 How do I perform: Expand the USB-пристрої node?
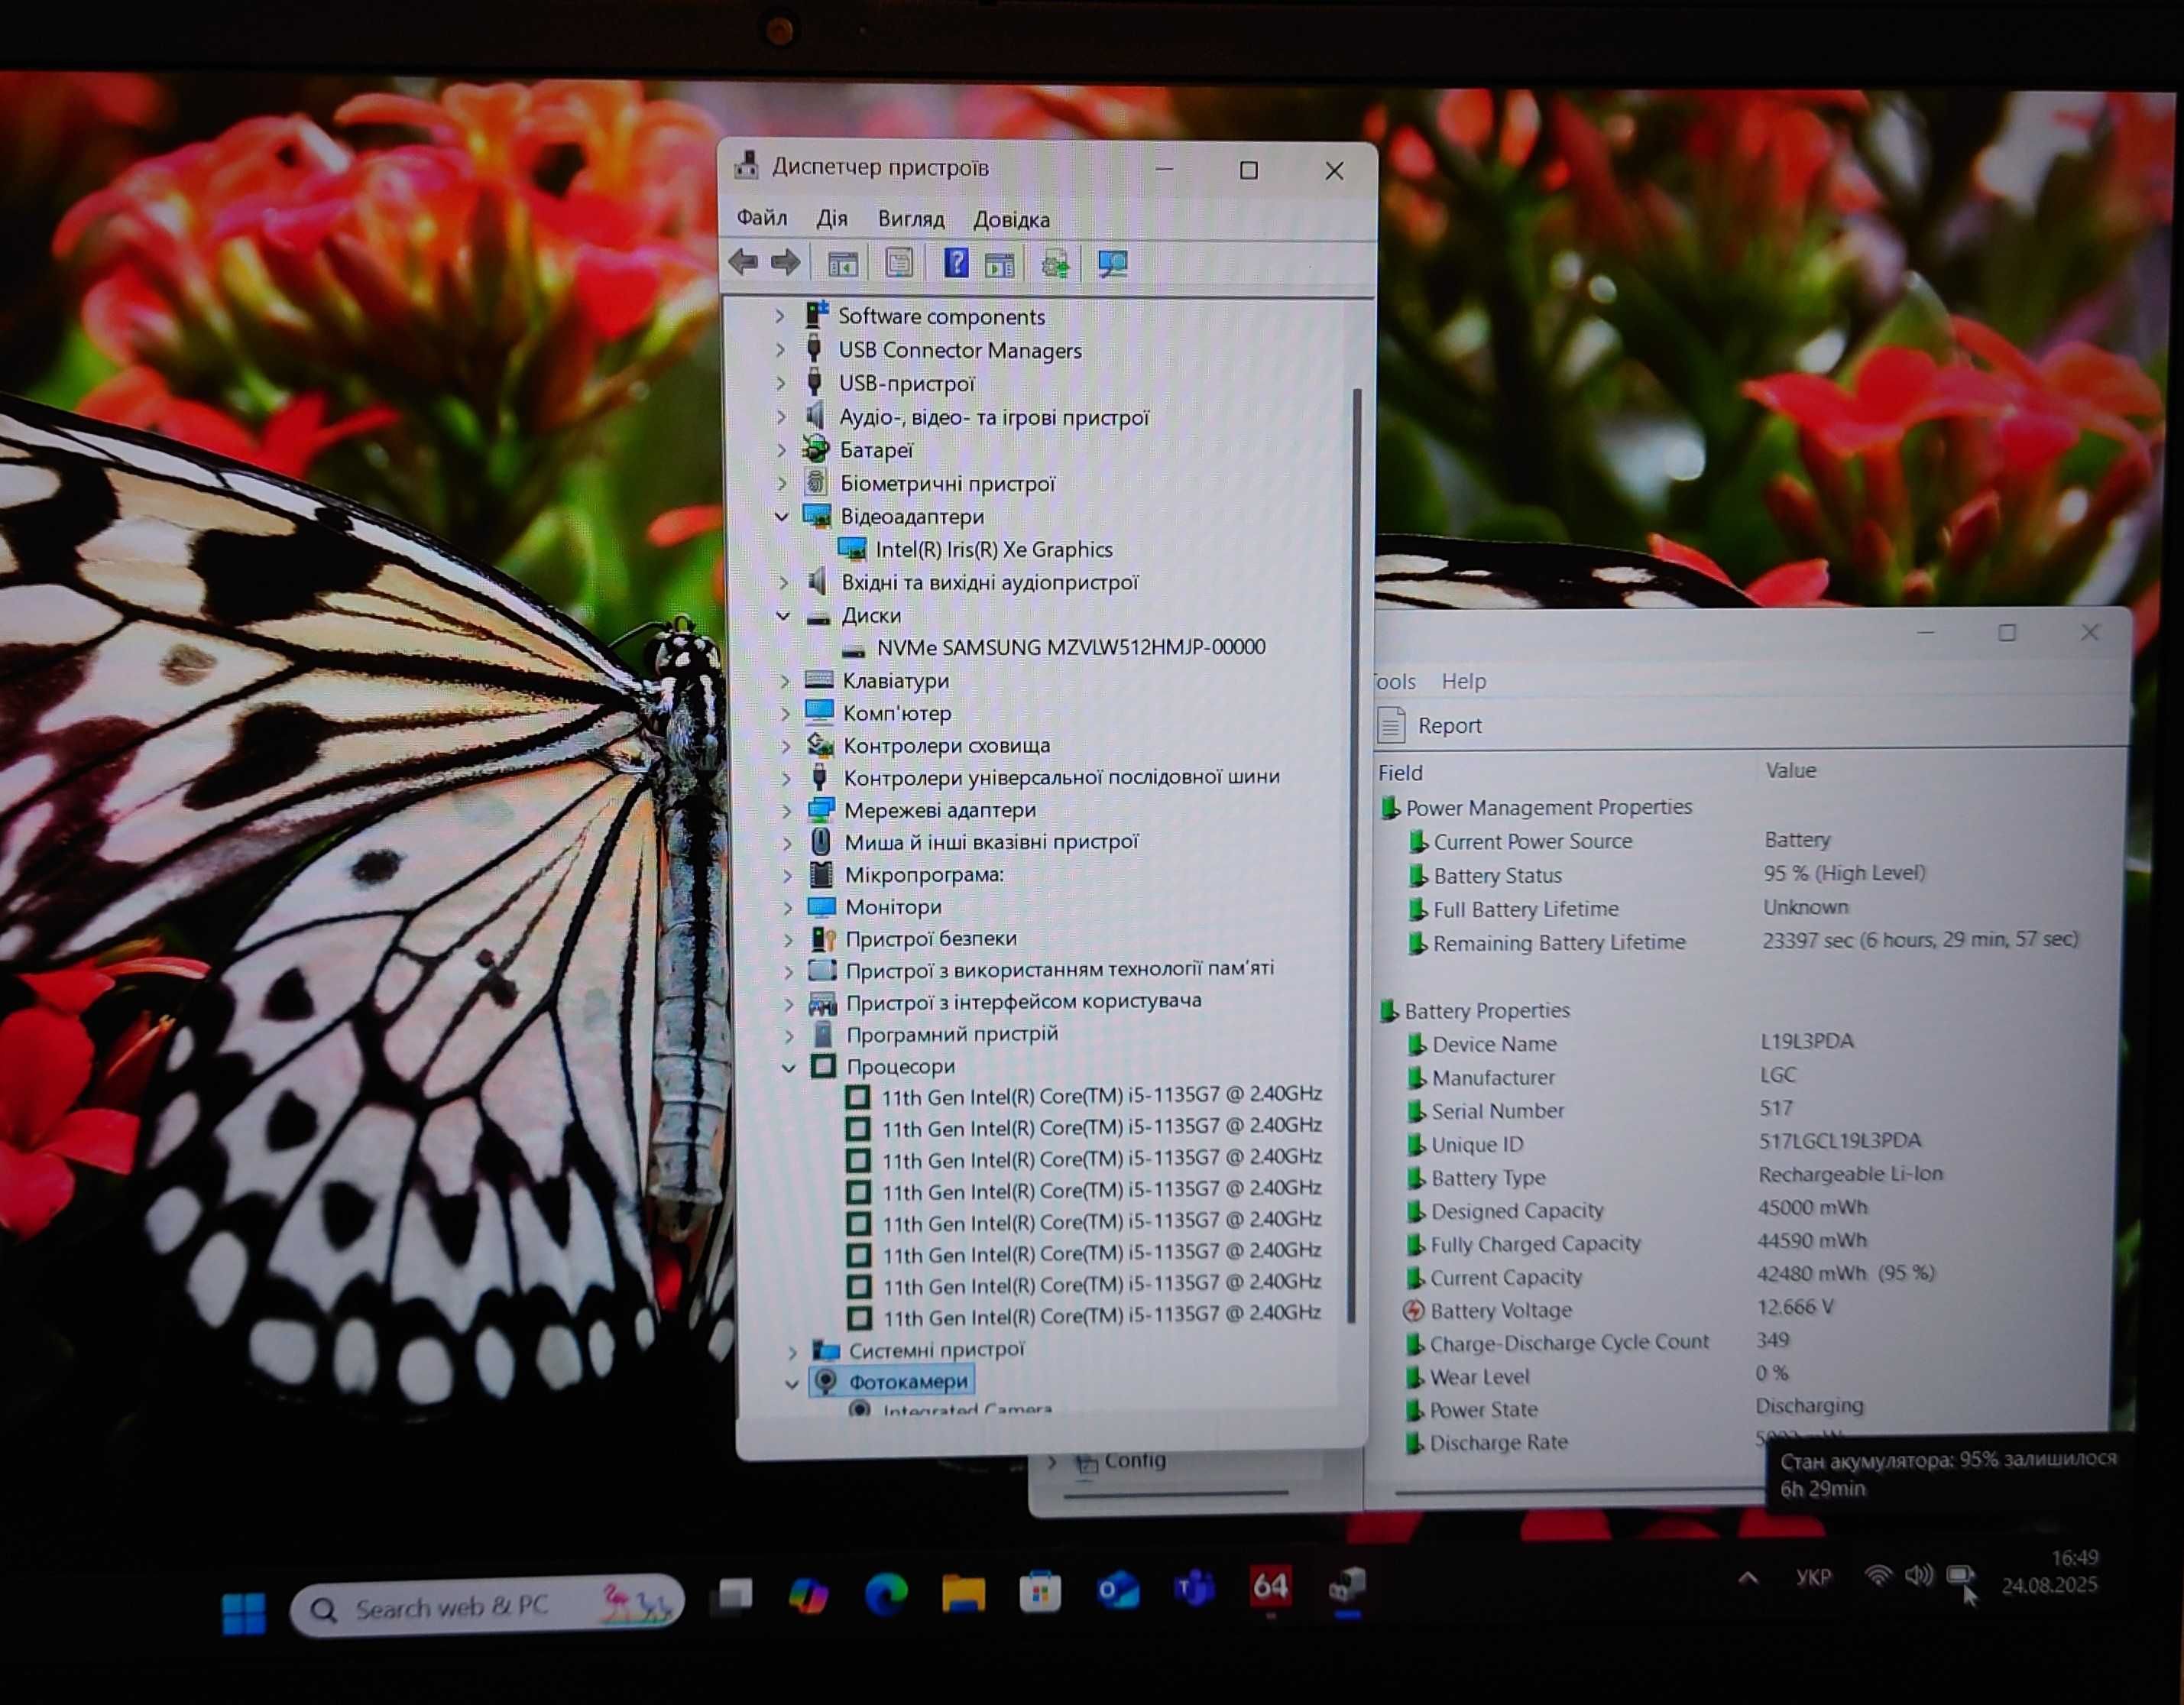781,383
